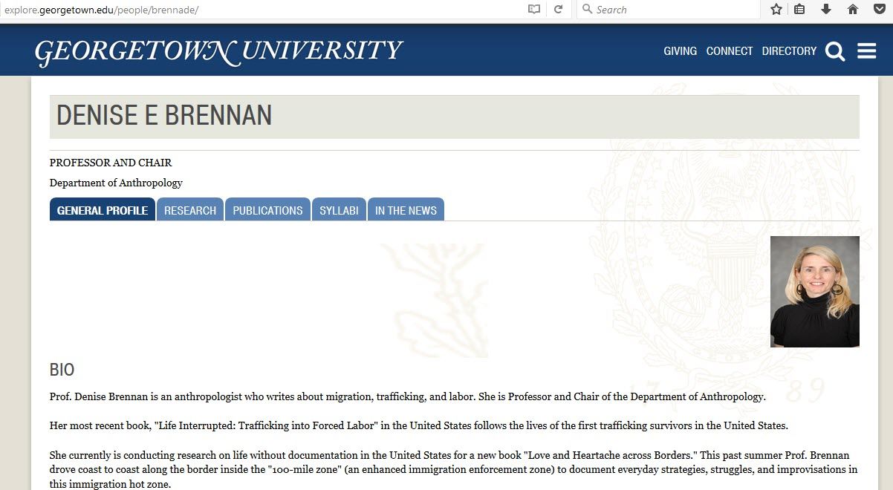View the Syllabi tab
This screenshot has height=490, width=893.
pos(339,210)
